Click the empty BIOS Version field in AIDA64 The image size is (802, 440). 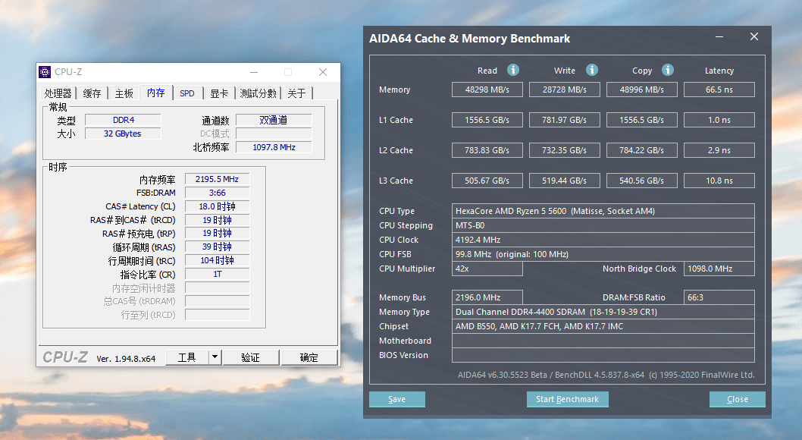pos(603,355)
